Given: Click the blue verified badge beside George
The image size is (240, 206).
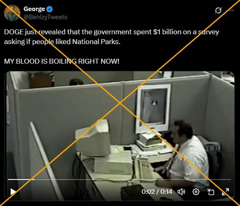Looking at the screenshot, I should click(49, 9).
